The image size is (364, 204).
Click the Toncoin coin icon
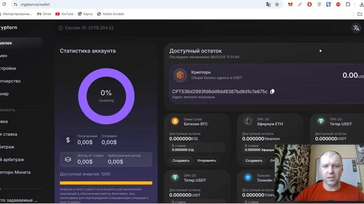tap(248, 177)
